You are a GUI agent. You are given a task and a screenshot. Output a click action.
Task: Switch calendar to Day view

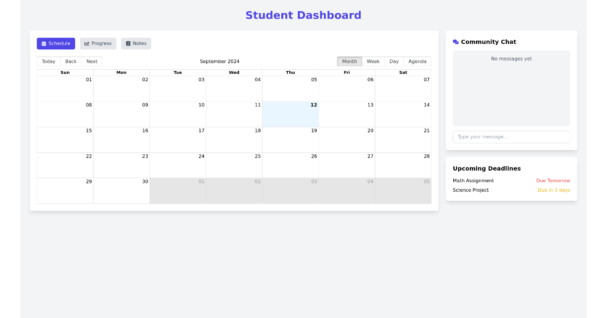[x=394, y=62]
